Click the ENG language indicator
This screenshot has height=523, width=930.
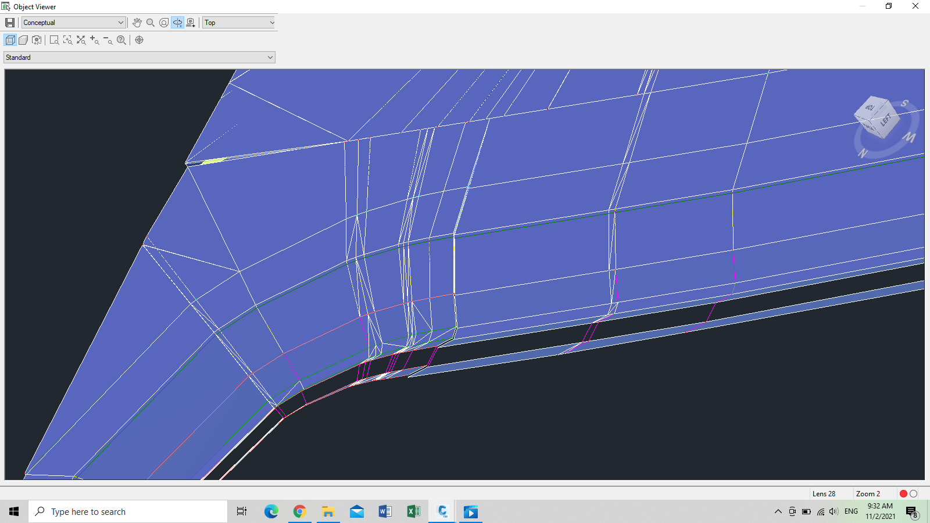pyautogui.click(x=851, y=511)
